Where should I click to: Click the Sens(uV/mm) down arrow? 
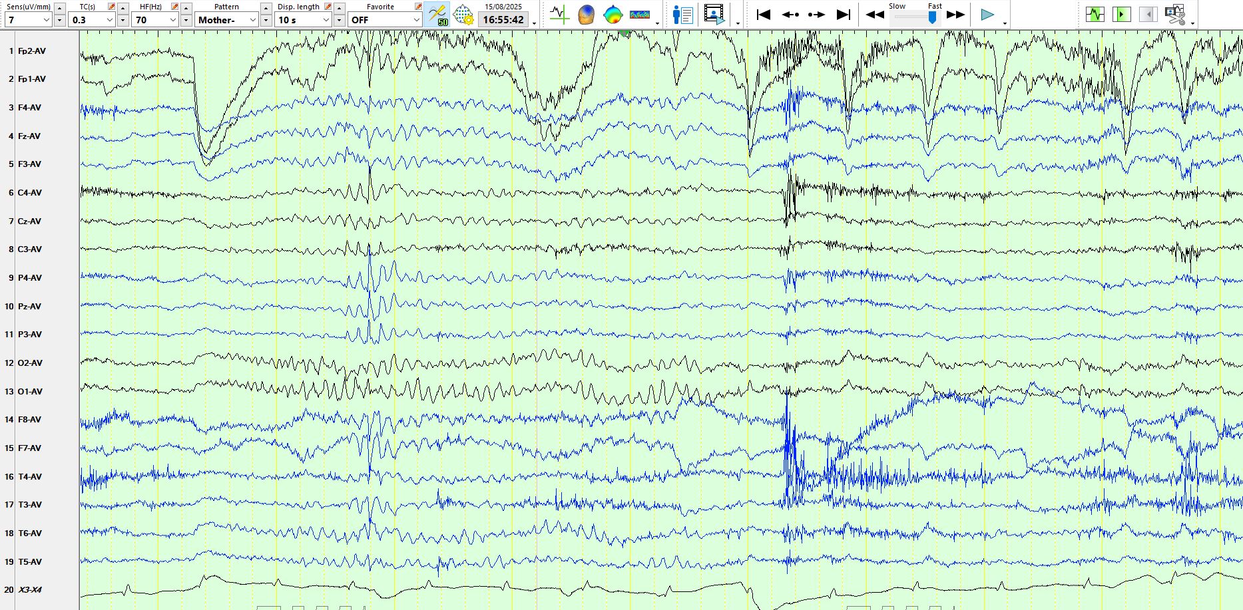click(x=59, y=21)
